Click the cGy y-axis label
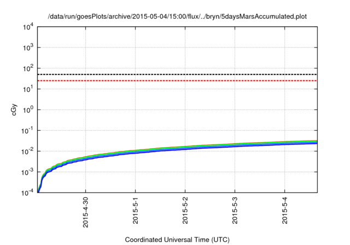350x245 pixels. 15,109
